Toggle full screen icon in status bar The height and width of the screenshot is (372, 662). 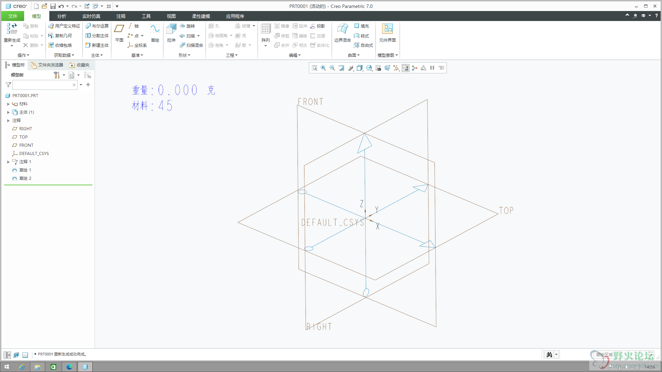25,355
